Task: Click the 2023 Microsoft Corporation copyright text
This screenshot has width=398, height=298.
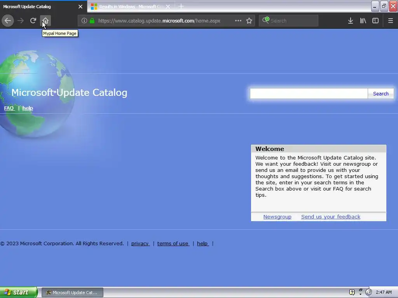Action: pos(62,244)
